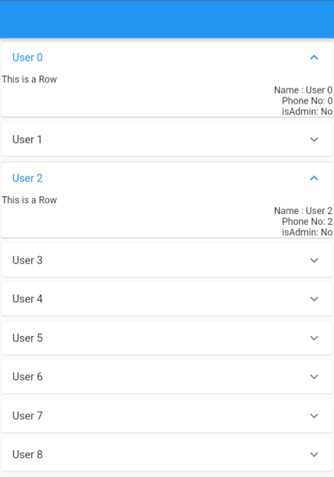334x477 pixels.
Task: Expand User 4 with its down chevron
Action: click(x=314, y=299)
